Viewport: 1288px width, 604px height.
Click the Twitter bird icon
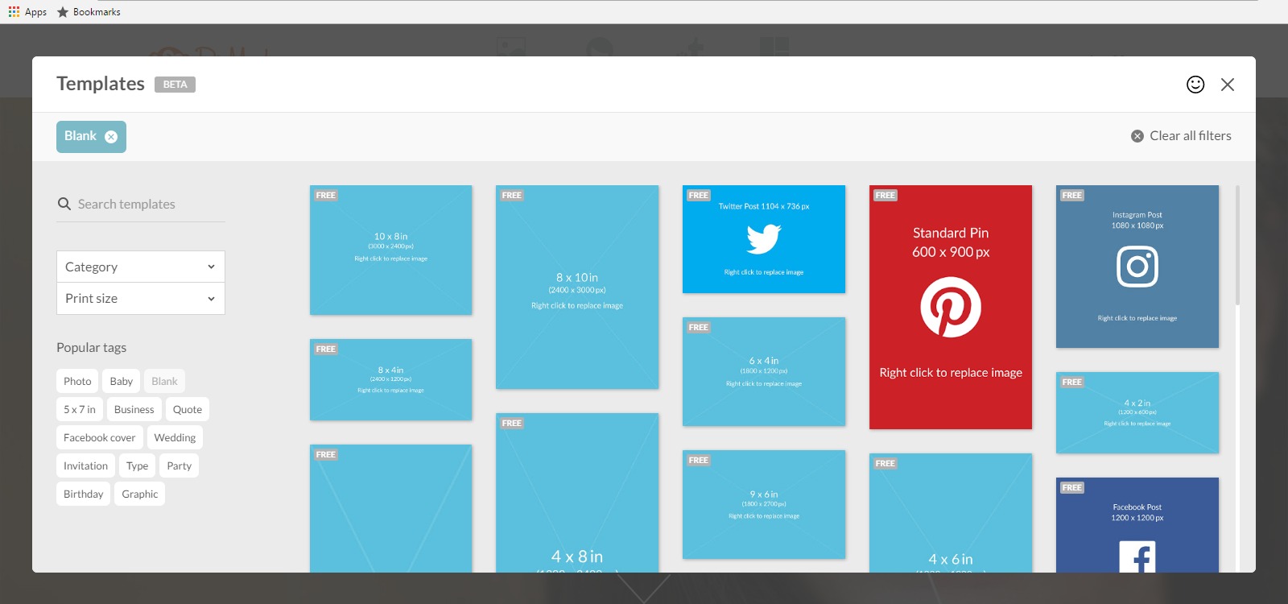pyautogui.click(x=764, y=239)
